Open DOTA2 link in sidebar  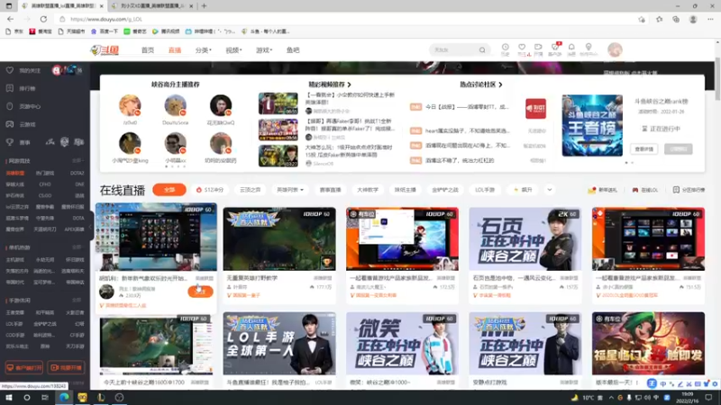pyautogui.click(x=77, y=173)
